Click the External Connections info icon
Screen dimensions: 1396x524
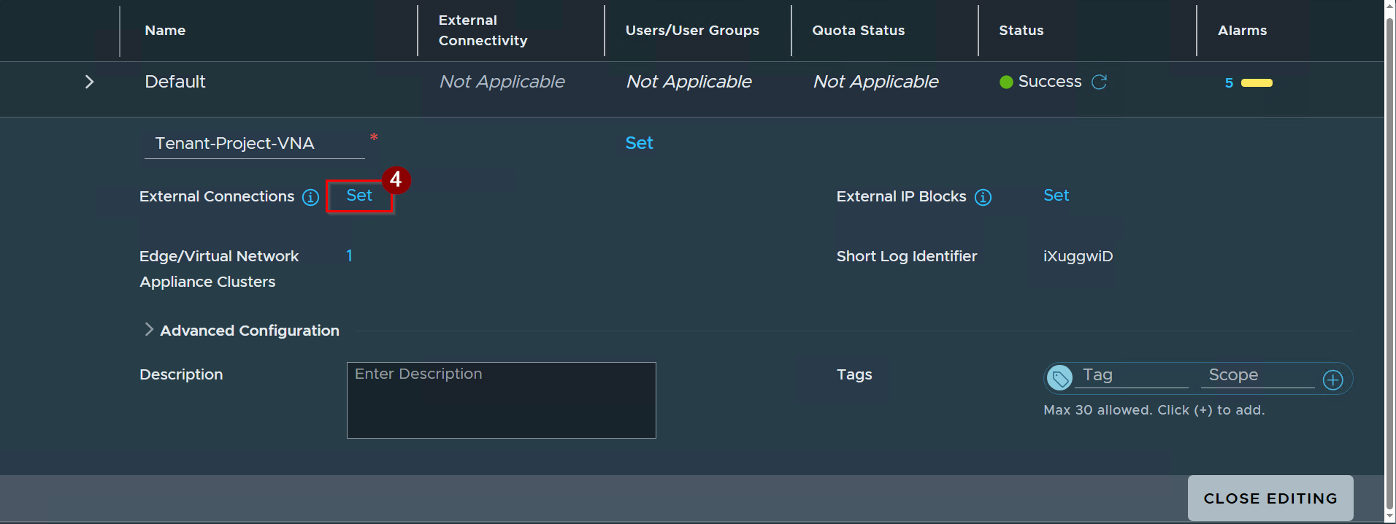310,197
